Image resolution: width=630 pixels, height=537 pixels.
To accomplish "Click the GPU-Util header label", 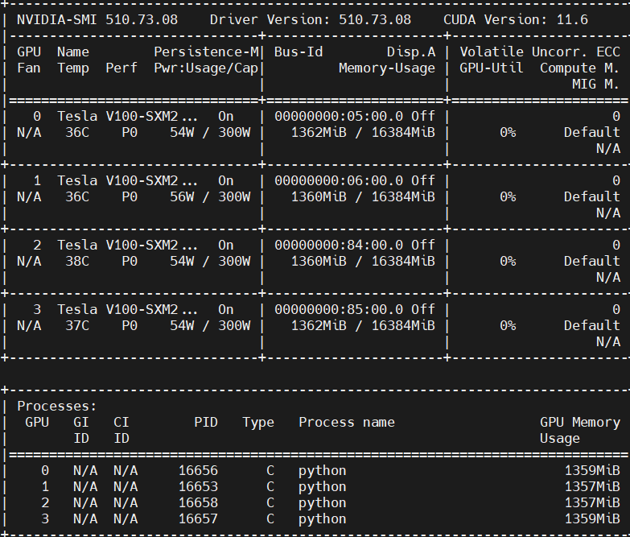I will pyautogui.click(x=492, y=68).
